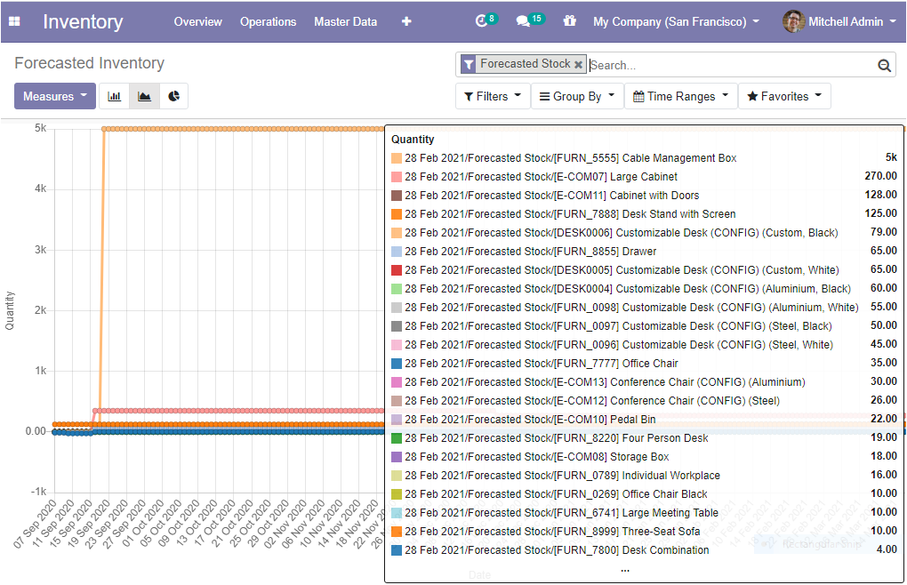Click Customizable Desk (Steel, Black) row
Viewport: 907px width, 585px height.
644,326
